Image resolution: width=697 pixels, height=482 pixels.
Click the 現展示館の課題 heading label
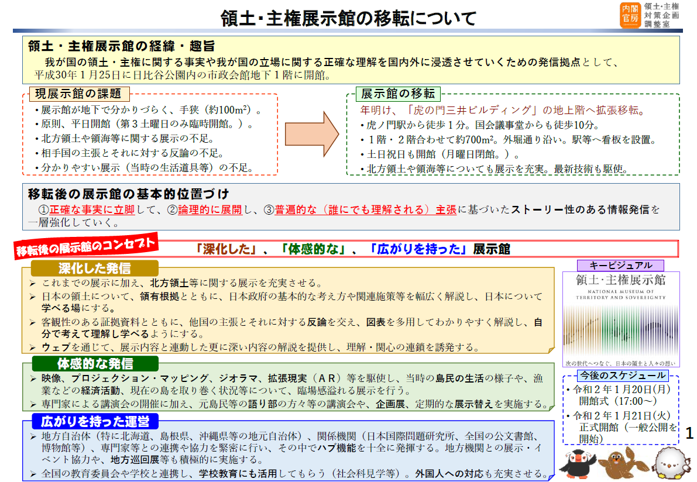pyautogui.click(x=78, y=94)
